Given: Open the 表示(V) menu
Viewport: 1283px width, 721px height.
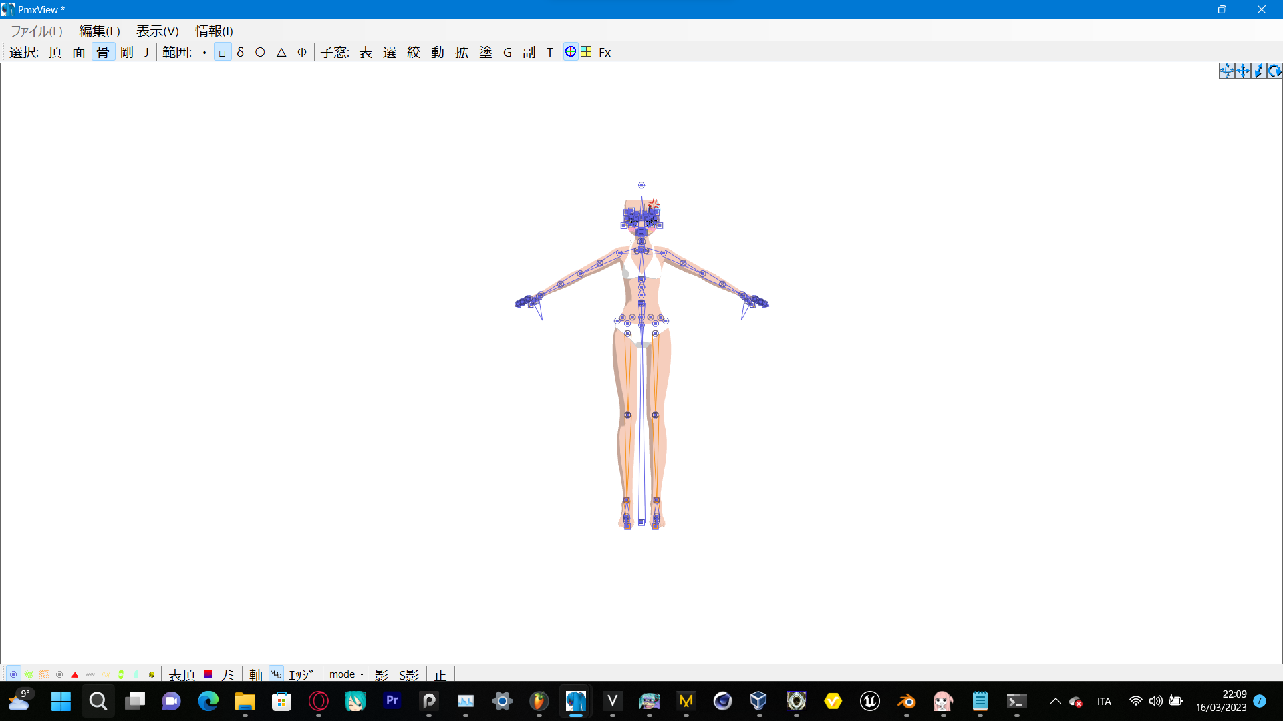Looking at the screenshot, I should (158, 31).
